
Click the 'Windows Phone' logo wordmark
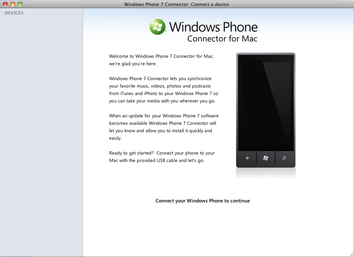[x=213, y=27]
